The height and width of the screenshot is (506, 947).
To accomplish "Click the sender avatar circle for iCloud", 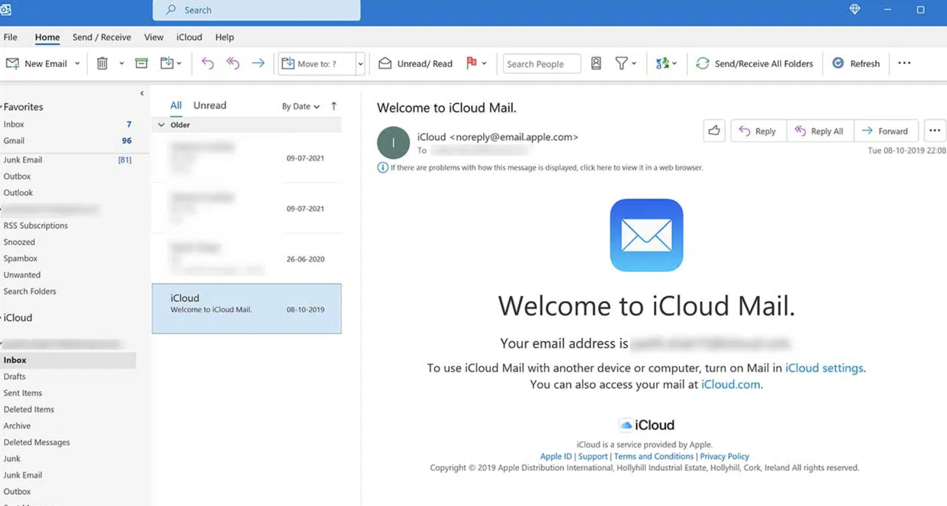I will click(x=394, y=143).
